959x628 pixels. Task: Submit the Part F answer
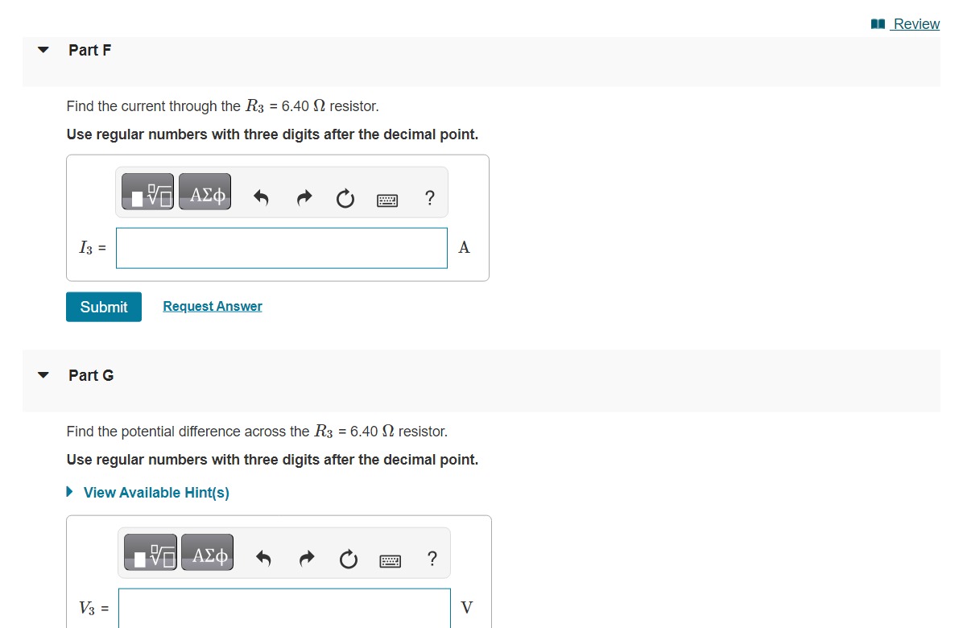104,307
